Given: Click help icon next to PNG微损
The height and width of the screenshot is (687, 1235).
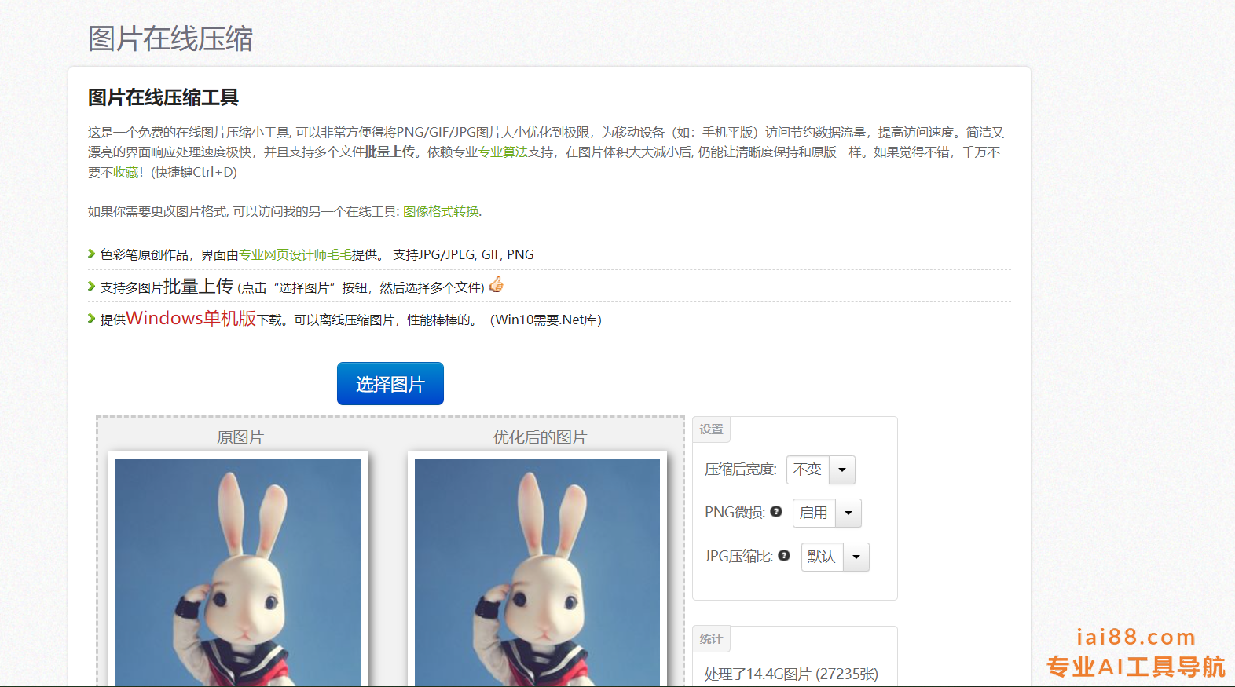Looking at the screenshot, I should point(776,512).
